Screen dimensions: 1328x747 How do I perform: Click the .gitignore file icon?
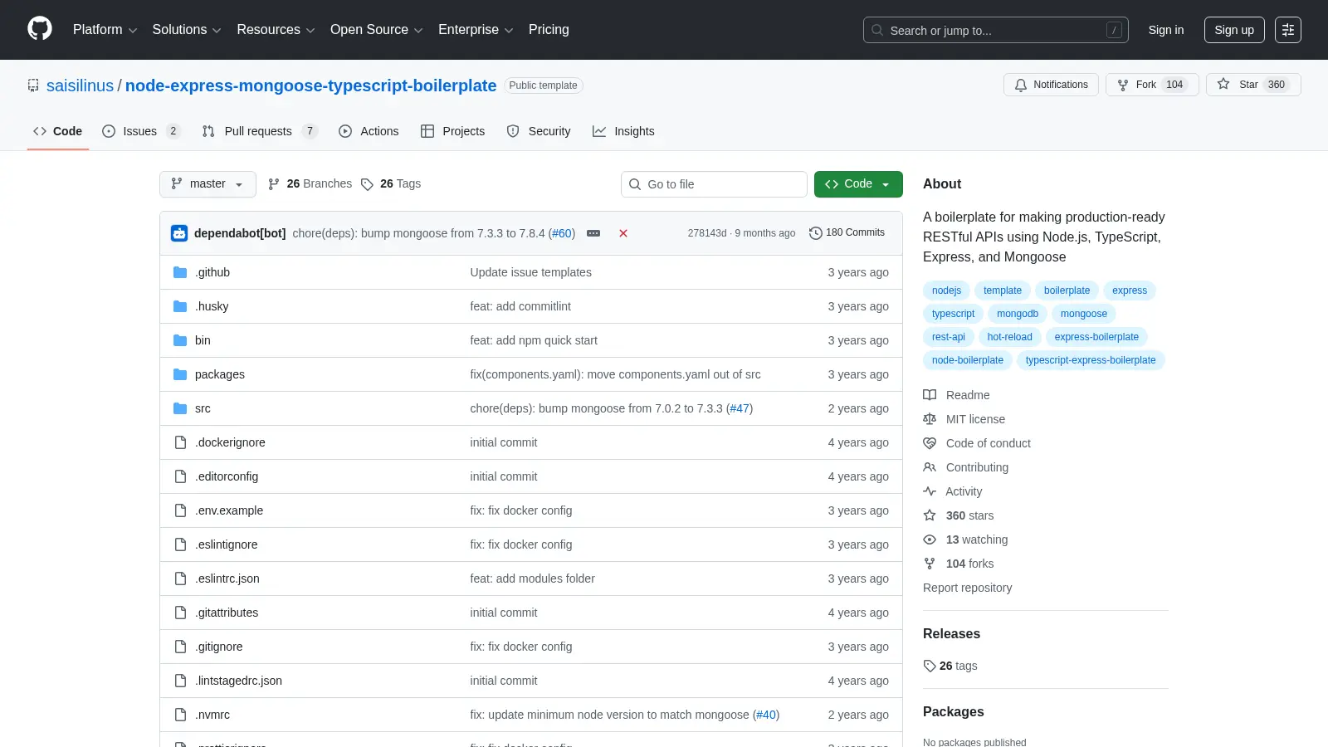pyautogui.click(x=180, y=647)
